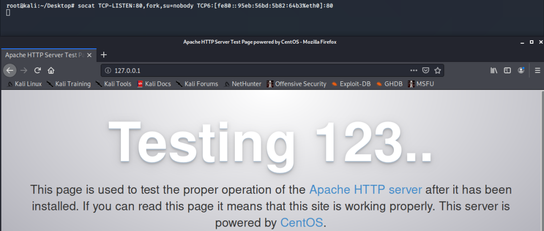Minimize the Firefox window
544x231 pixels.
pyautogui.click(x=522, y=42)
